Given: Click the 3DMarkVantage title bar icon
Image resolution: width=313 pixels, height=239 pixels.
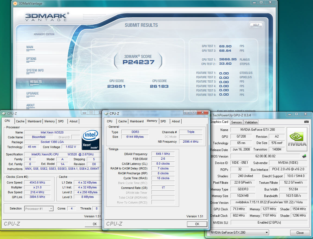Looking at the screenshot, I should (15, 3).
